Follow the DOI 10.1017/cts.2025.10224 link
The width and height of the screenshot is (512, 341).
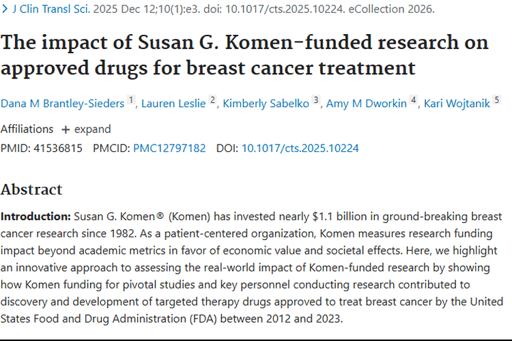300,148
